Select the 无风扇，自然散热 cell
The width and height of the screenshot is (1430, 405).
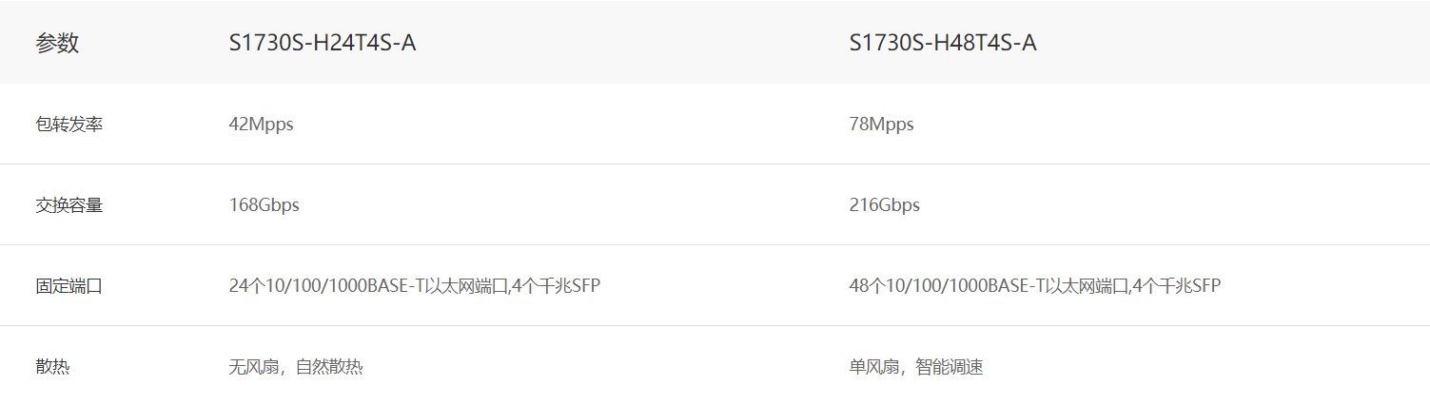coord(295,367)
